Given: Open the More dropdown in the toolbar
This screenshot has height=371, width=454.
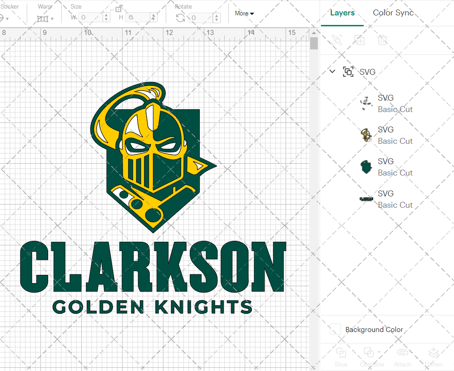Looking at the screenshot, I should pyautogui.click(x=244, y=14).
